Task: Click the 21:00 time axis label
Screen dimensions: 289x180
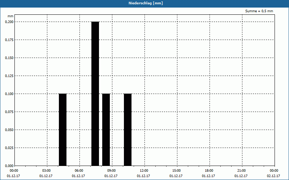Action: (241, 171)
